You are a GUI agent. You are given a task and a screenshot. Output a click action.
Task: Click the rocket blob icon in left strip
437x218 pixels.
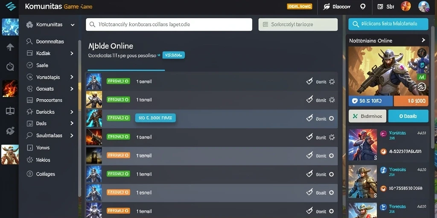(10, 131)
